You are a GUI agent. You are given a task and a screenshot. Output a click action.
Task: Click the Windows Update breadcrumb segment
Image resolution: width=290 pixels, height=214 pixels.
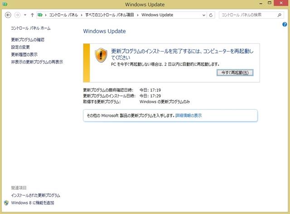tap(157, 15)
